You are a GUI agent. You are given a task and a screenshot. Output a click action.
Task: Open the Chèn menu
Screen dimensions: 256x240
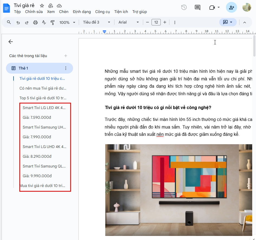tap(64, 12)
